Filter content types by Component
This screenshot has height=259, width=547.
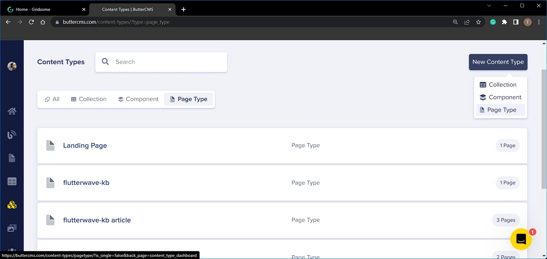tap(138, 99)
